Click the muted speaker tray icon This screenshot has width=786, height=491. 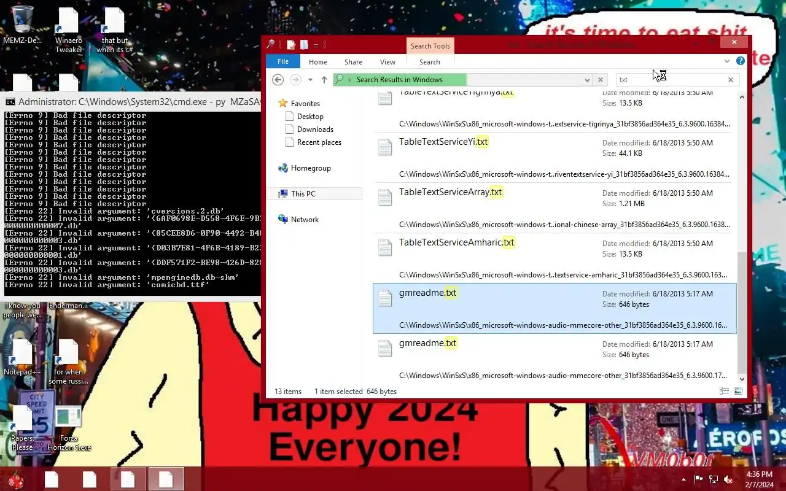coord(728,480)
